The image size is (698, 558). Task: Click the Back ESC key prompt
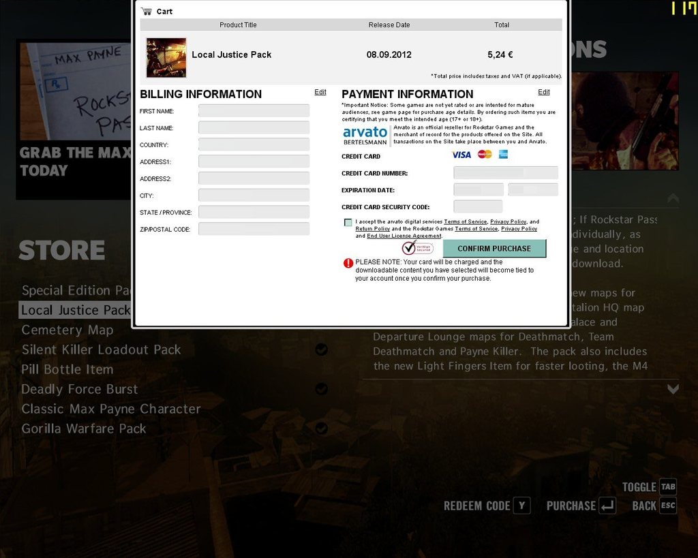click(x=668, y=506)
